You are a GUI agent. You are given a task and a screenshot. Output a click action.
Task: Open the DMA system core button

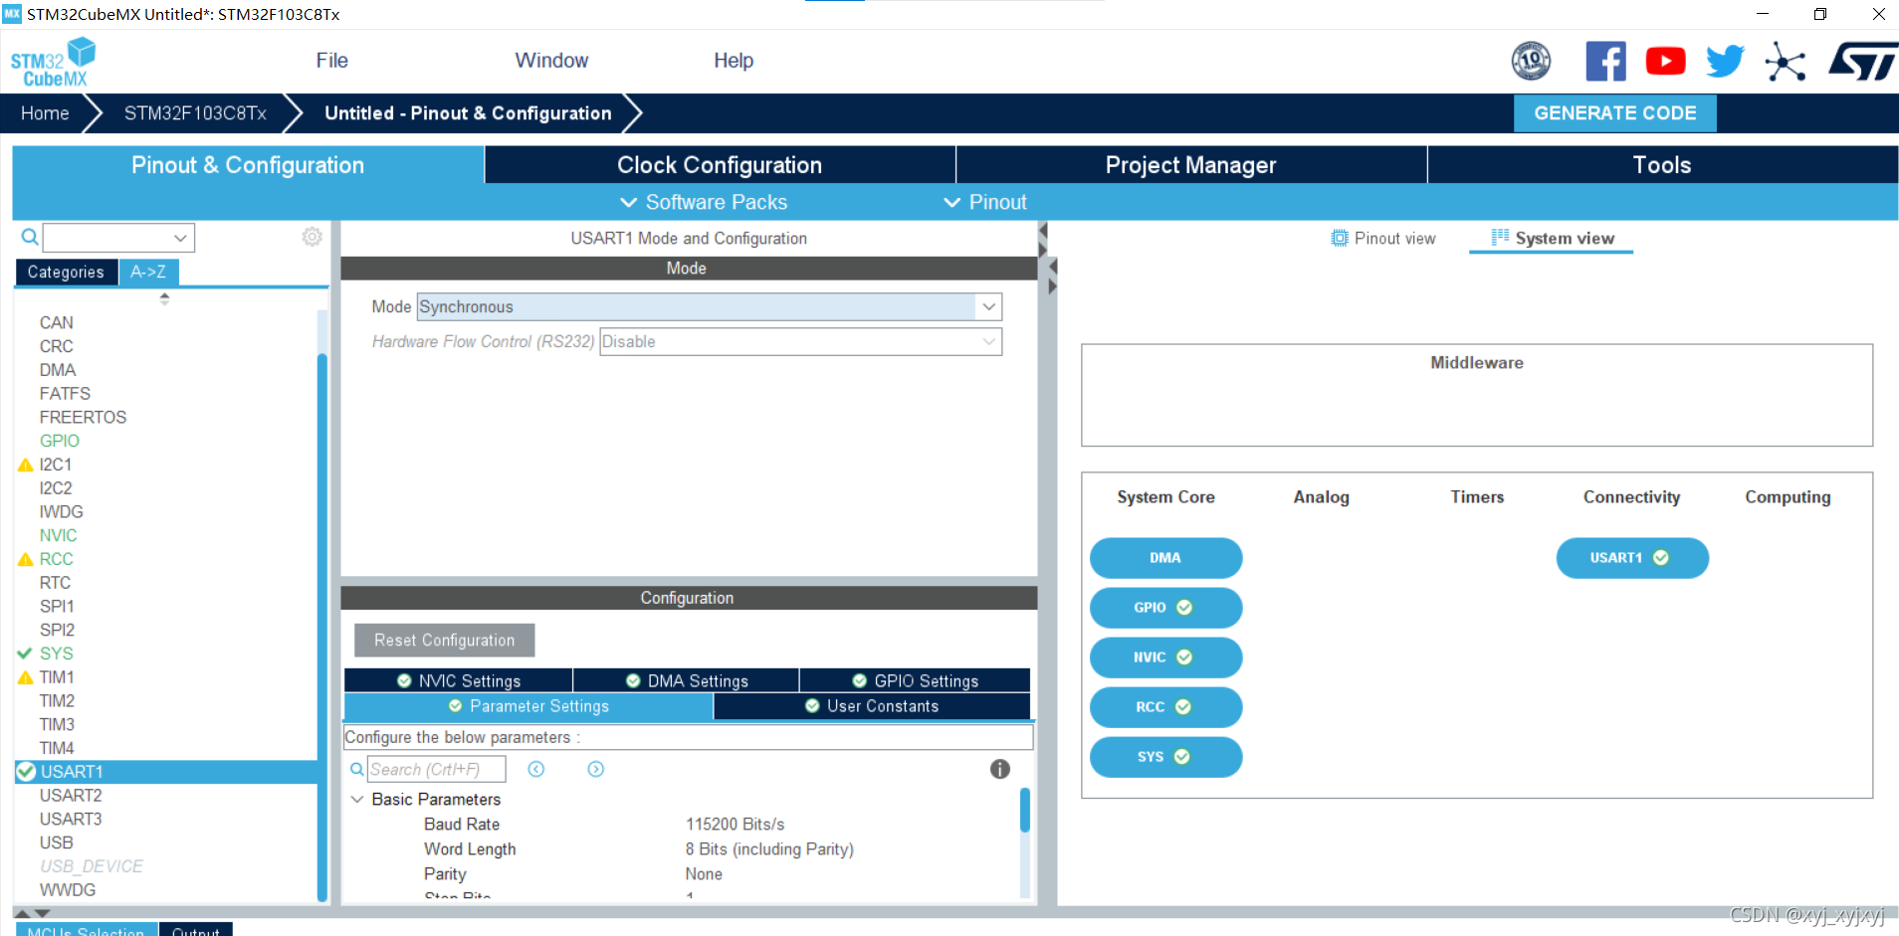coord(1165,558)
